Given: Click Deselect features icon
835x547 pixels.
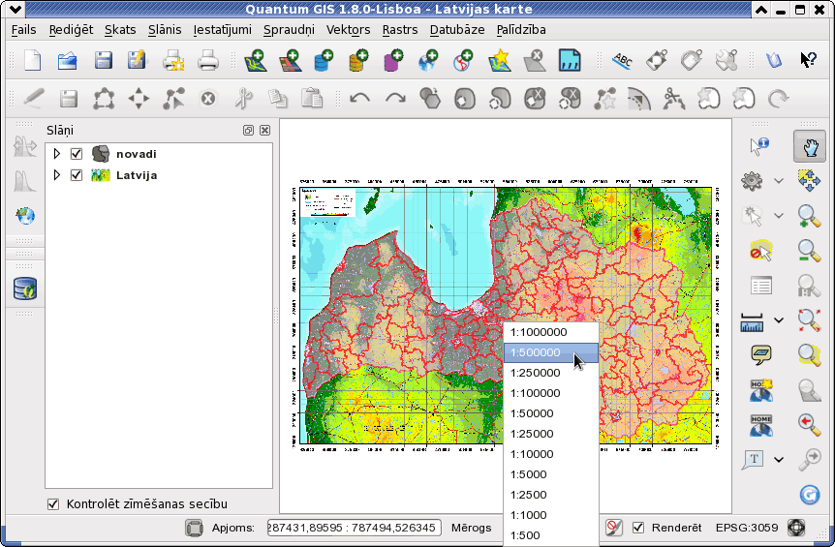Looking at the screenshot, I should pos(760,251).
